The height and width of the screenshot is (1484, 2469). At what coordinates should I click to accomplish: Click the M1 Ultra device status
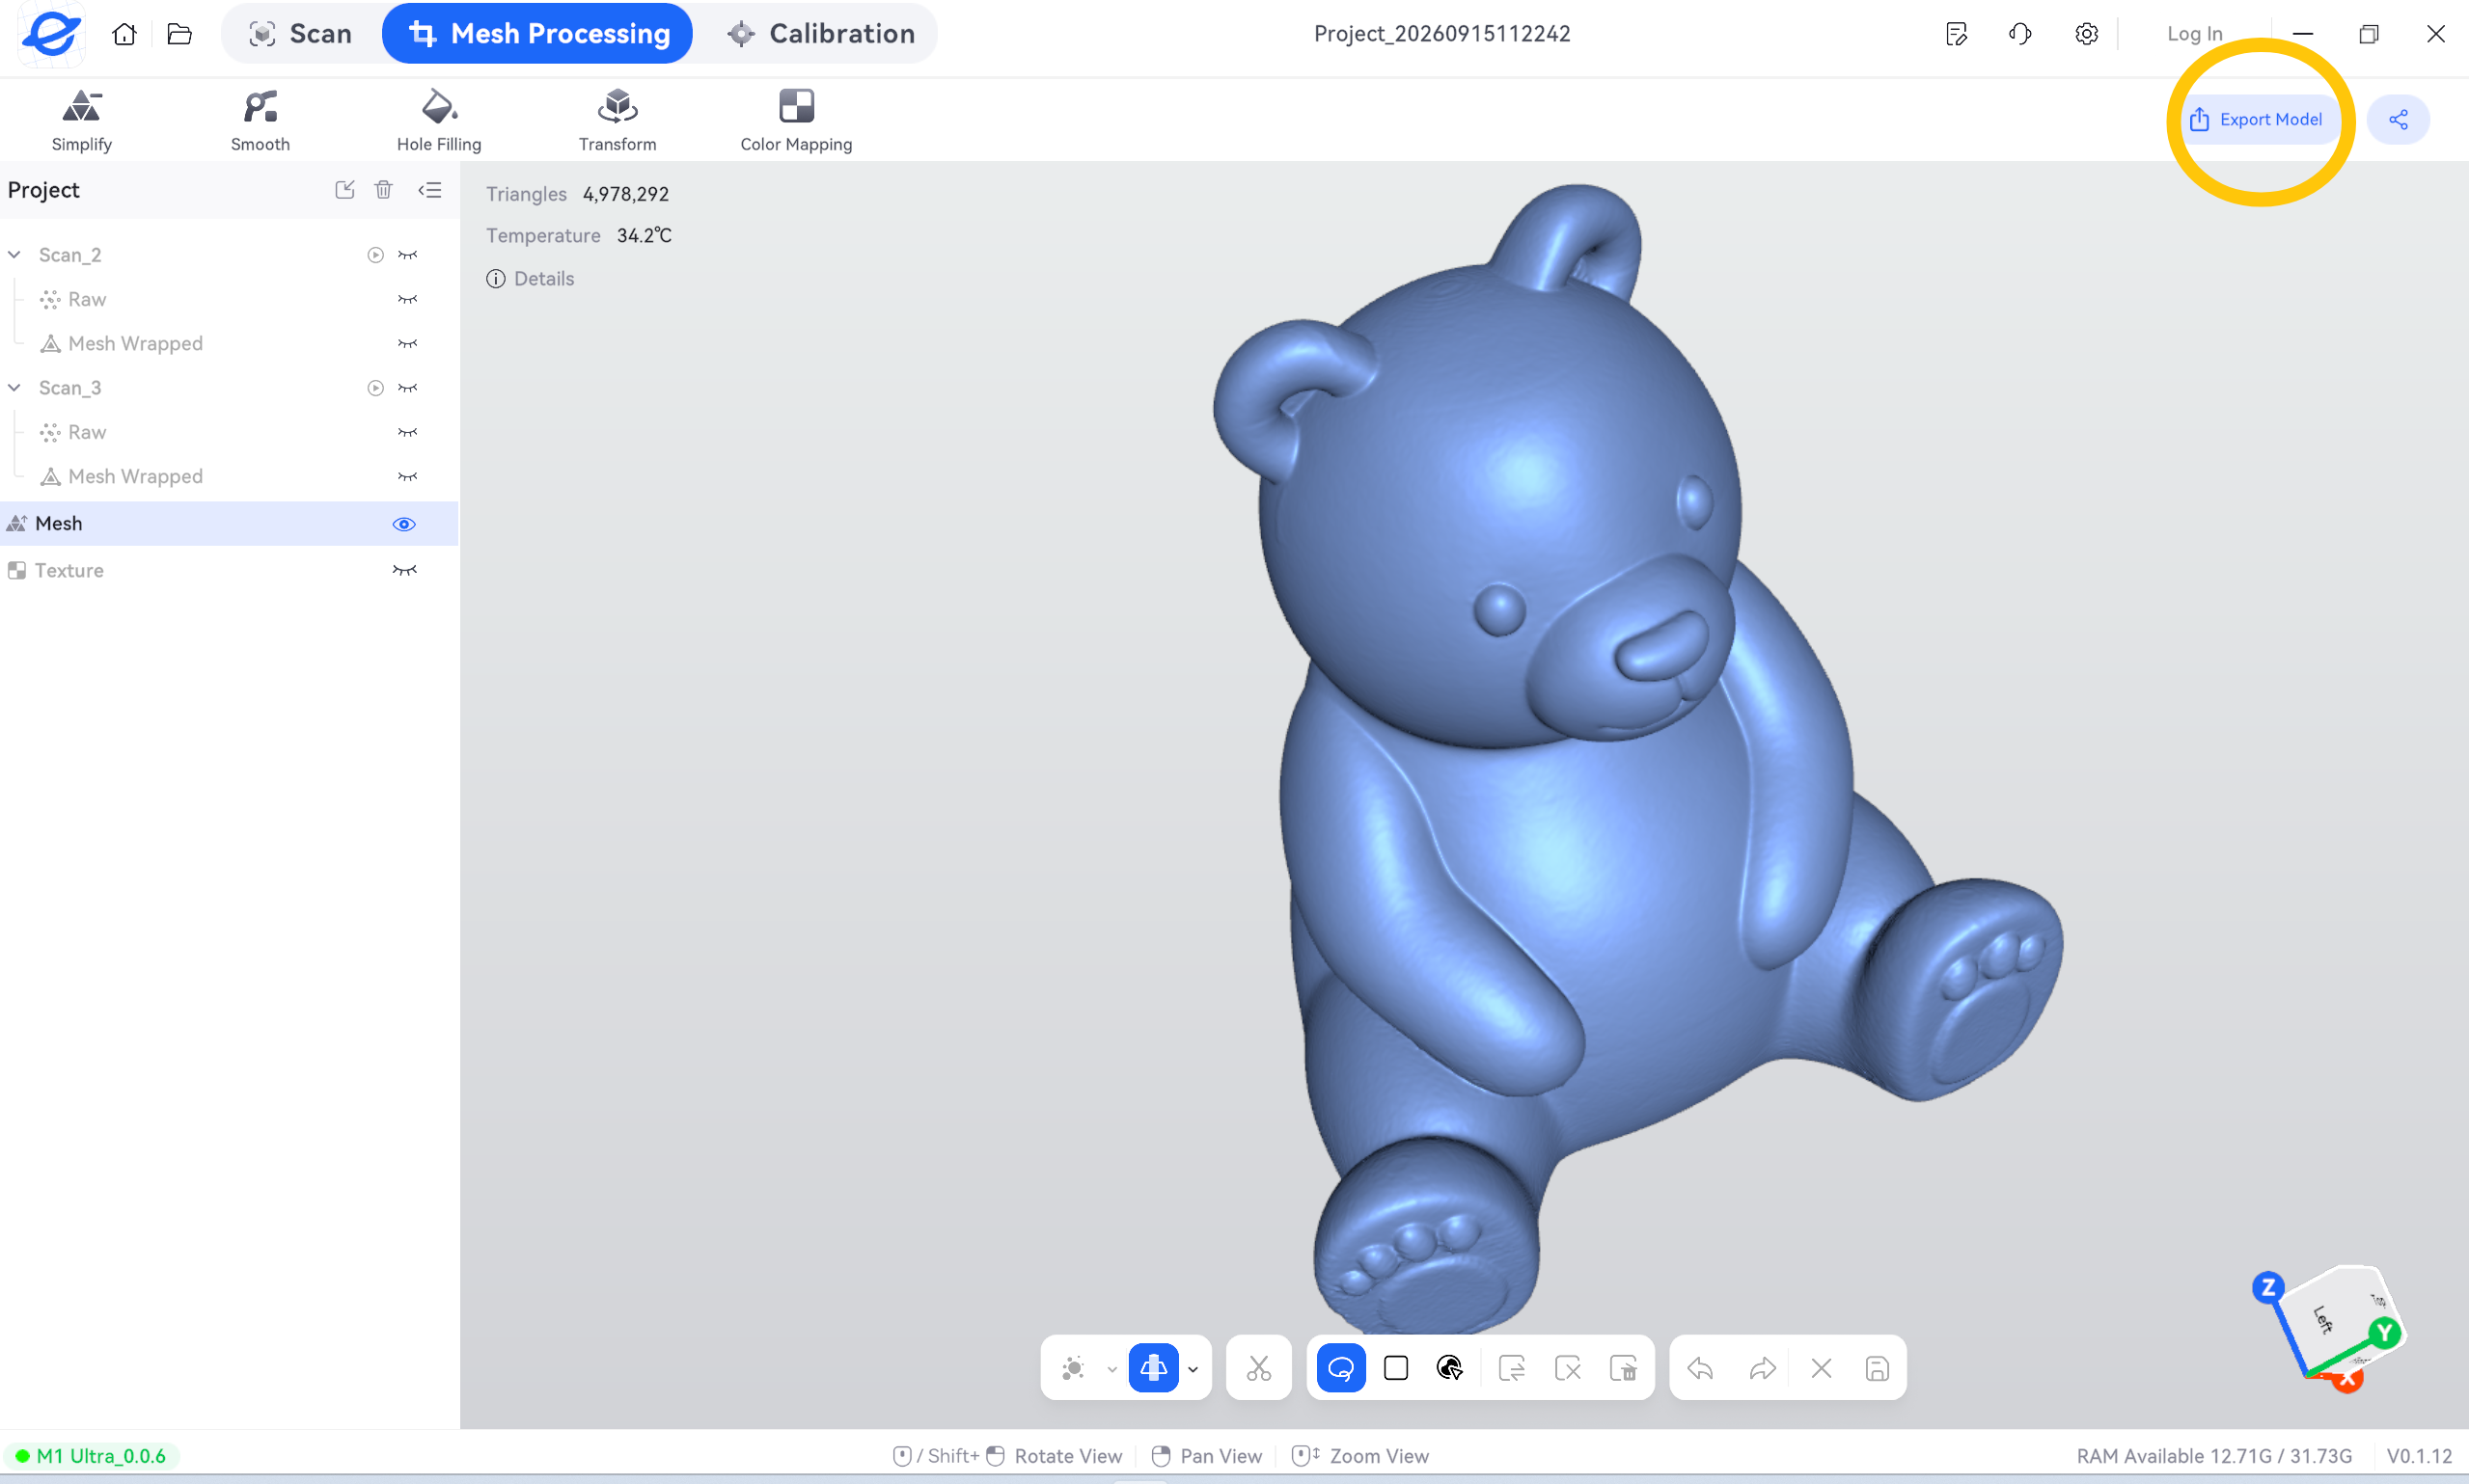(x=91, y=1456)
